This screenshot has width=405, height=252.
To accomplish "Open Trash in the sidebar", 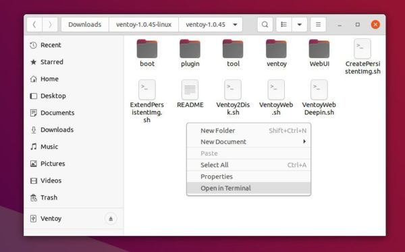I will click(x=74, y=197).
